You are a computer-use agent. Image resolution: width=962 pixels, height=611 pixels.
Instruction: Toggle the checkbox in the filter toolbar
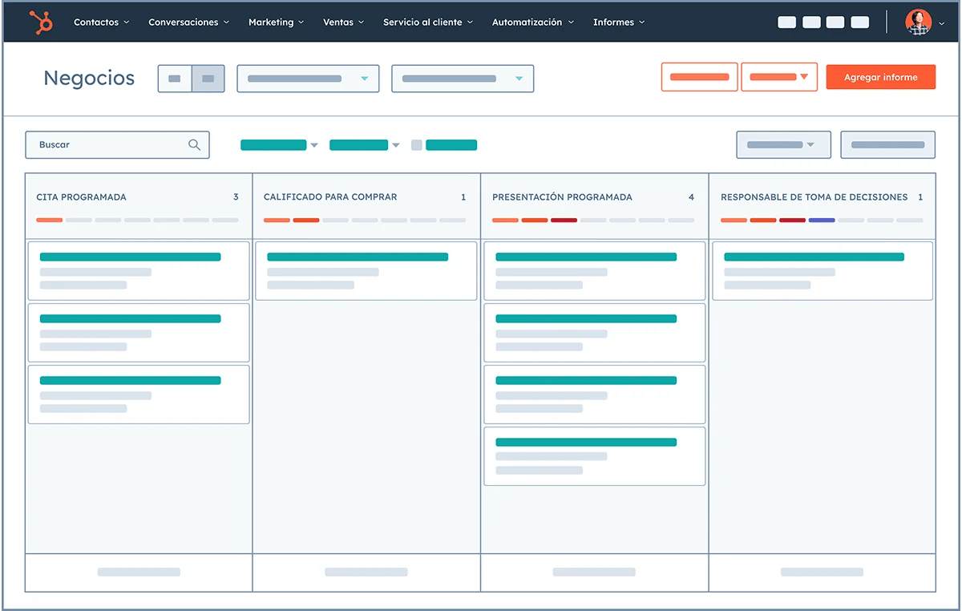(x=417, y=144)
